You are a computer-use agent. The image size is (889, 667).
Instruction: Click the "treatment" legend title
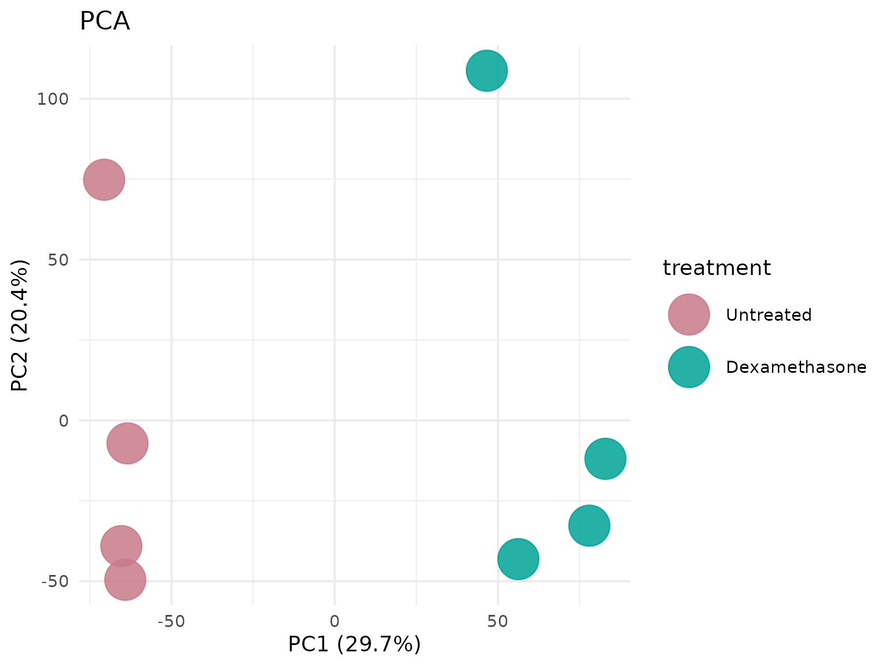(717, 268)
